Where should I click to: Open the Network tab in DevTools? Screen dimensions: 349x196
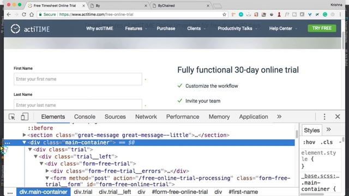[x=146, y=117]
